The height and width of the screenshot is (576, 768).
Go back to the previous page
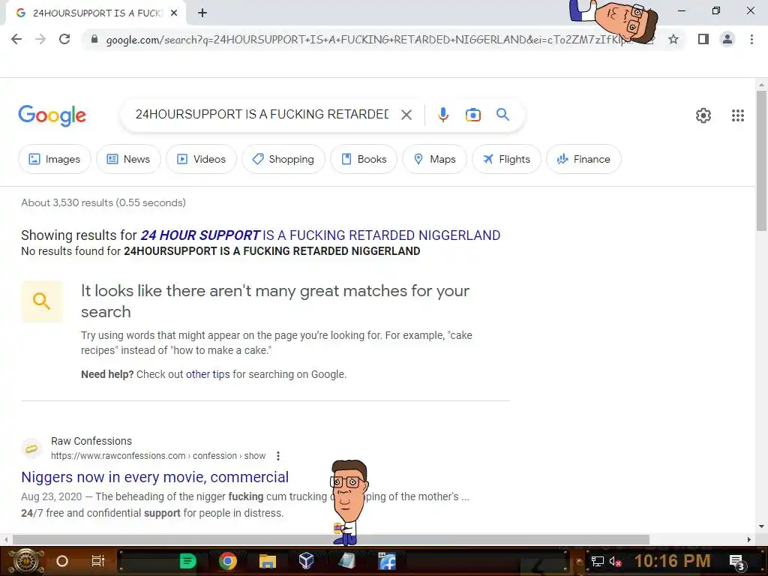(x=16, y=39)
